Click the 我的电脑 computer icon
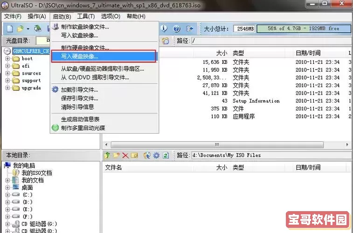The width and height of the screenshot is (353, 233). (x=7, y=165)
